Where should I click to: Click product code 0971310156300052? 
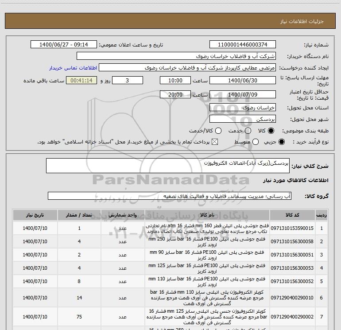292,281
